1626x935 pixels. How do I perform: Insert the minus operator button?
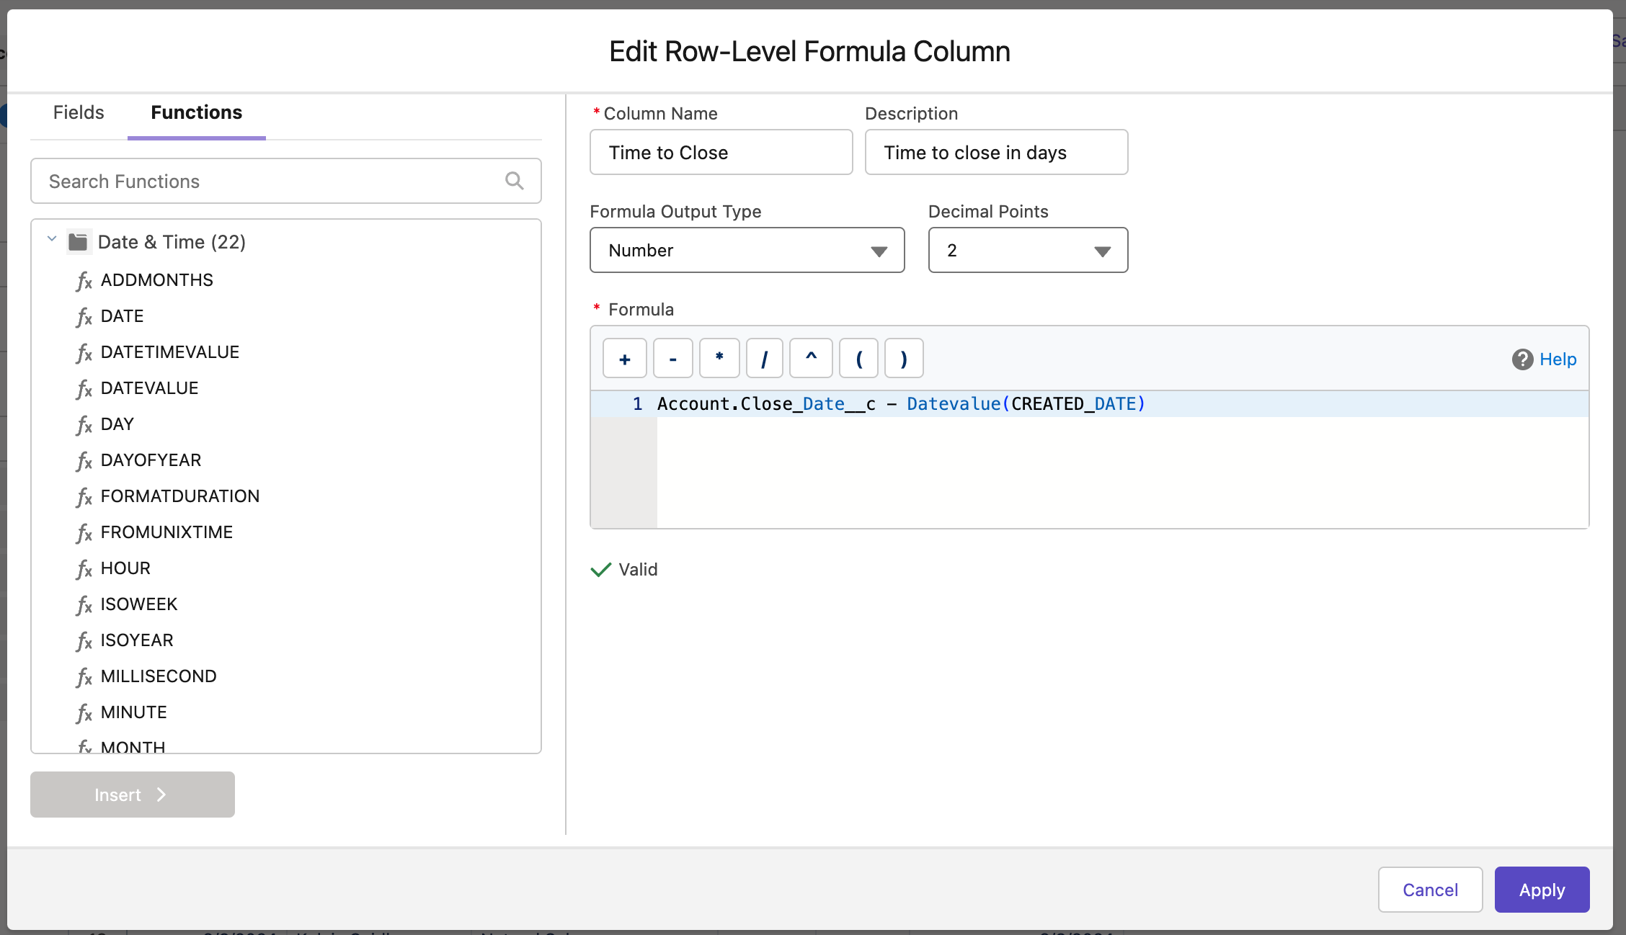coord(672,359)
